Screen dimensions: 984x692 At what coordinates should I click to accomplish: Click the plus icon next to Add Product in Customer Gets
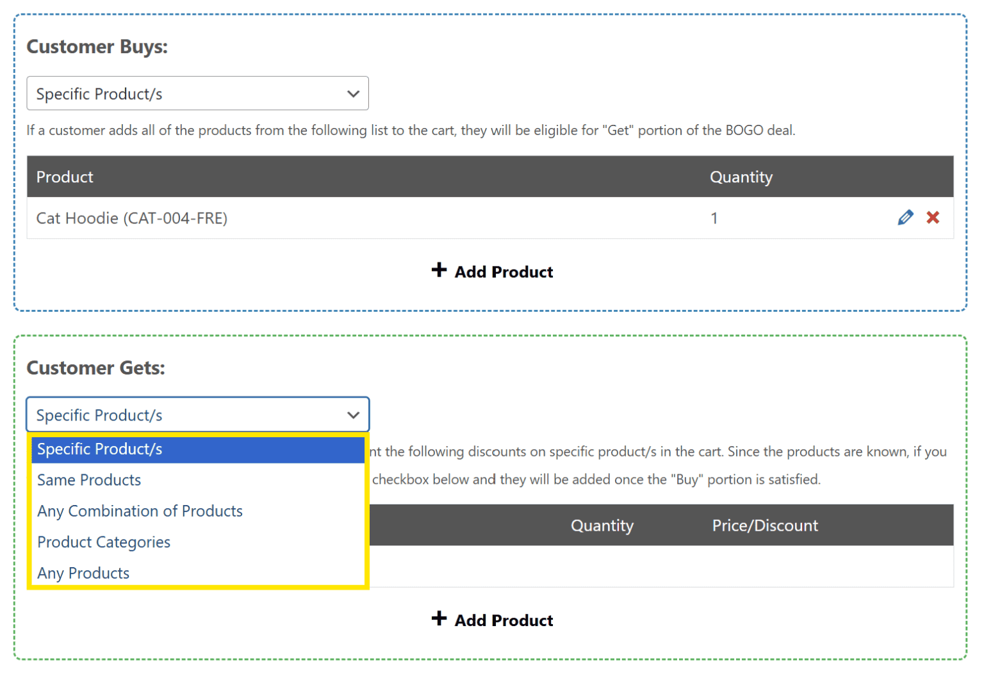439,619
